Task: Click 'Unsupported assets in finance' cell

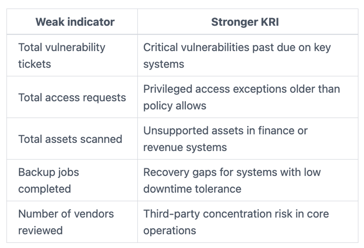Action: (225, 131)
